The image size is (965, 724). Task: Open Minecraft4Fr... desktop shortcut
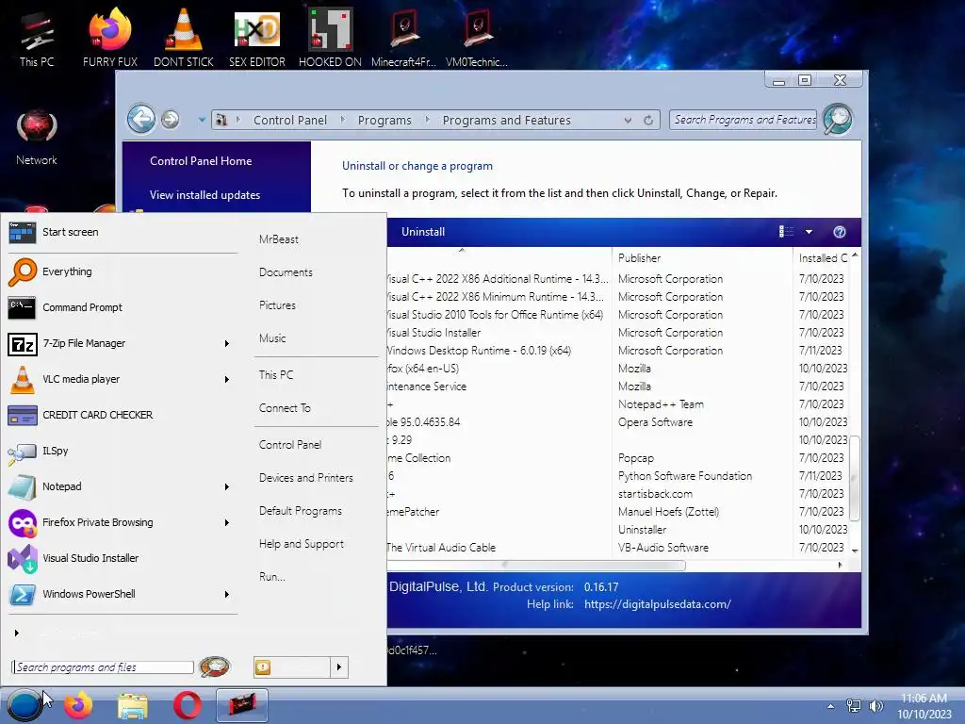(x=403, y=39)
